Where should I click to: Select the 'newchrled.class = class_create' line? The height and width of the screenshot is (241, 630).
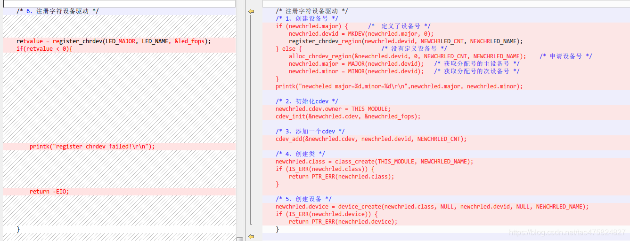[x=374, y=162]
